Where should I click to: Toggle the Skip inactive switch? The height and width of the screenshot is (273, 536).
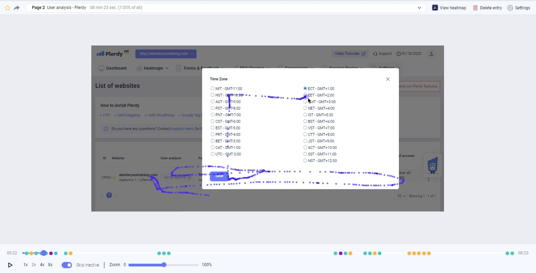pyautogui.click(x=67, y=265)
